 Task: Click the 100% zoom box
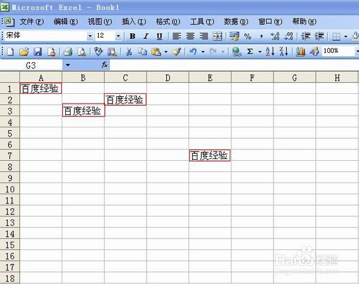(338, 51)
